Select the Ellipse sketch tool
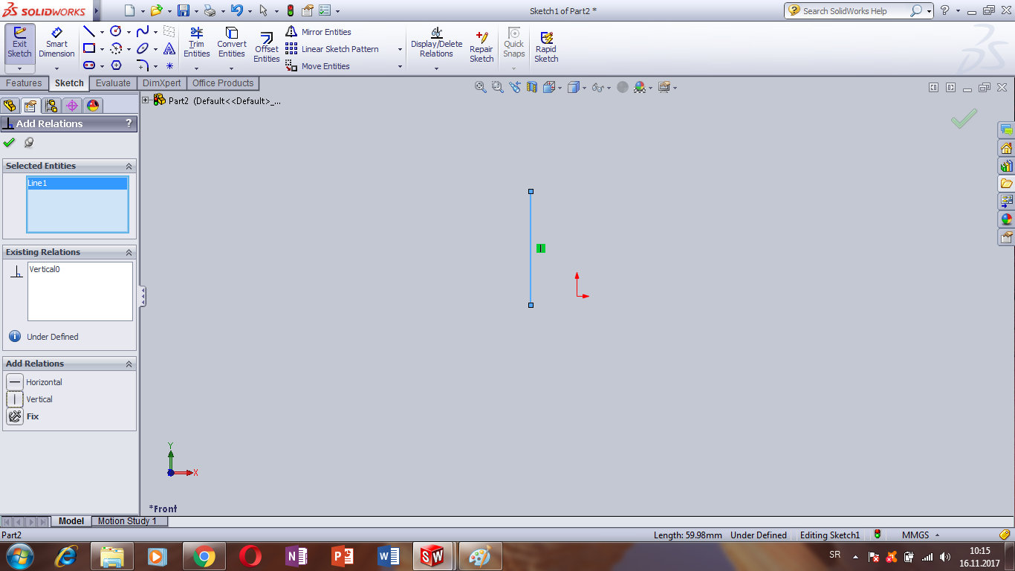The image size is (1015, 571). [x=143, y=48]
